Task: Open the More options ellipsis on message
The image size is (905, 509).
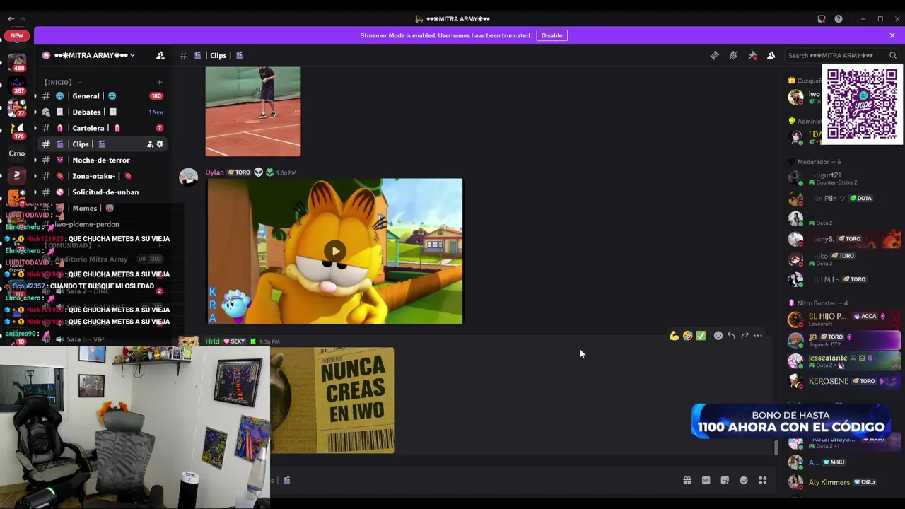Action: pos(758,336)
